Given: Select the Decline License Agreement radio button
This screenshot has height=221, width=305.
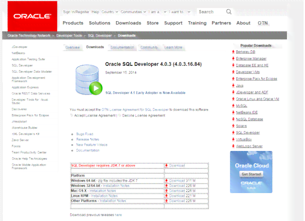Looking at the screenshot, I should pyautogui.click(x=120, y=115).
